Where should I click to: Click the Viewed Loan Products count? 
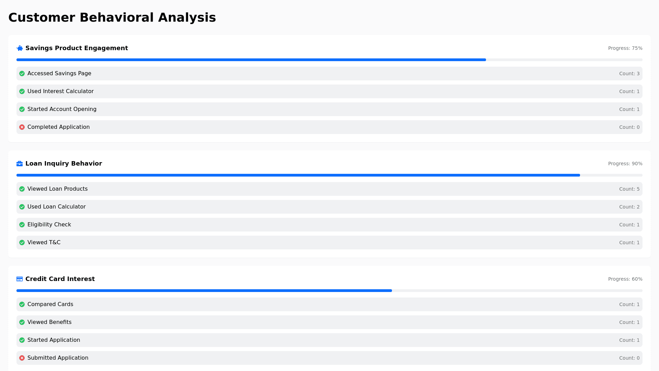(x=629, y=189)
